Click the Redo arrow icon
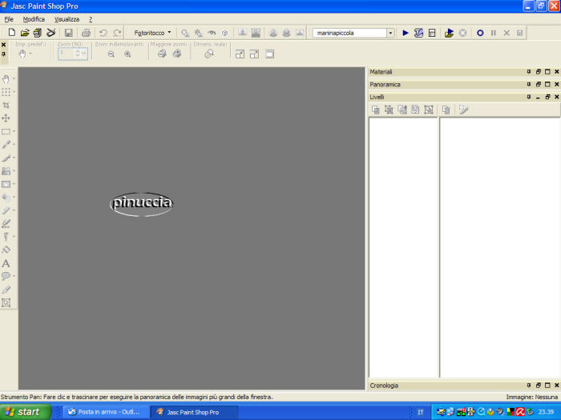 [117, 33]
